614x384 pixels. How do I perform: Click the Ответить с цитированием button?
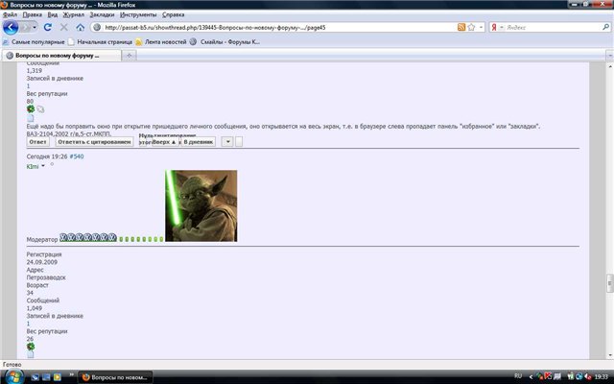tap(94, 141)
